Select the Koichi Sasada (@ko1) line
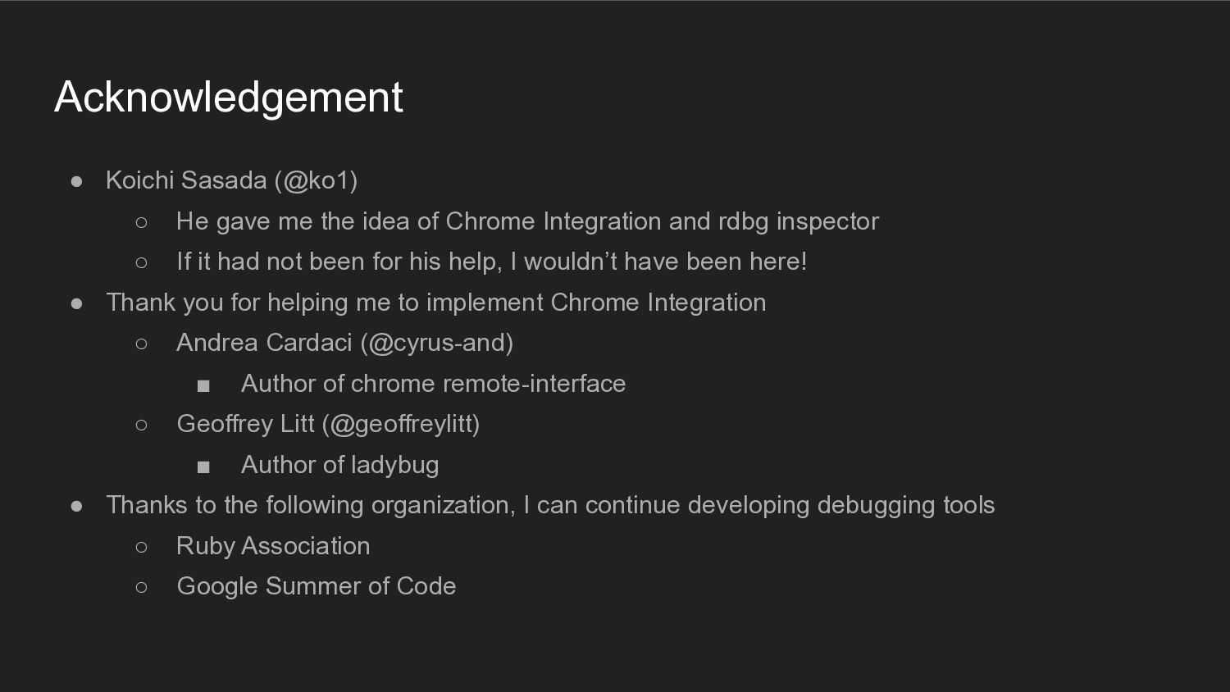This screenshot has width=1230, height=692. pyautogui.click(x=232, y=180)
